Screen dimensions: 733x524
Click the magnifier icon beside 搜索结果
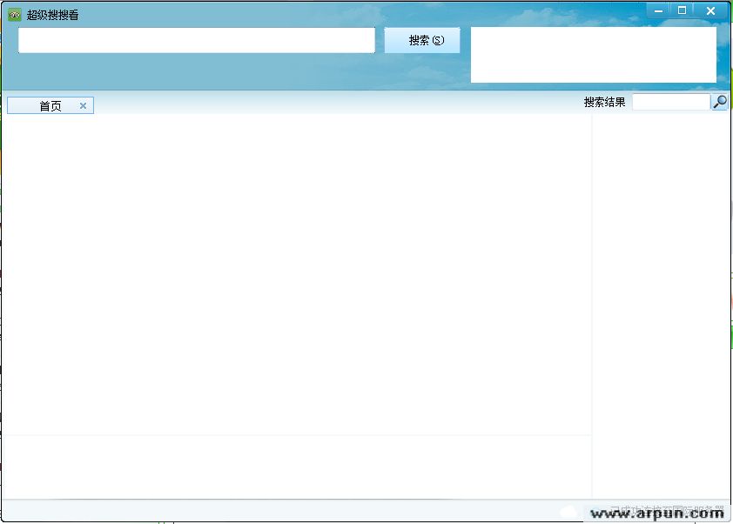point(719,102)
